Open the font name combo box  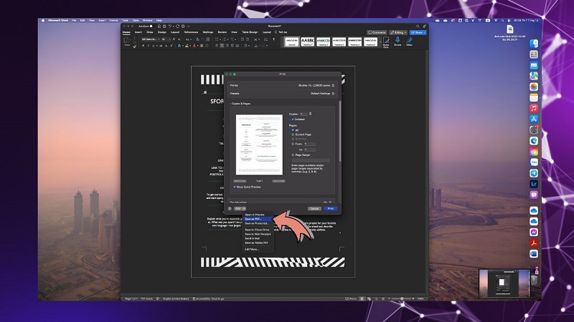(x=150, y=39)
